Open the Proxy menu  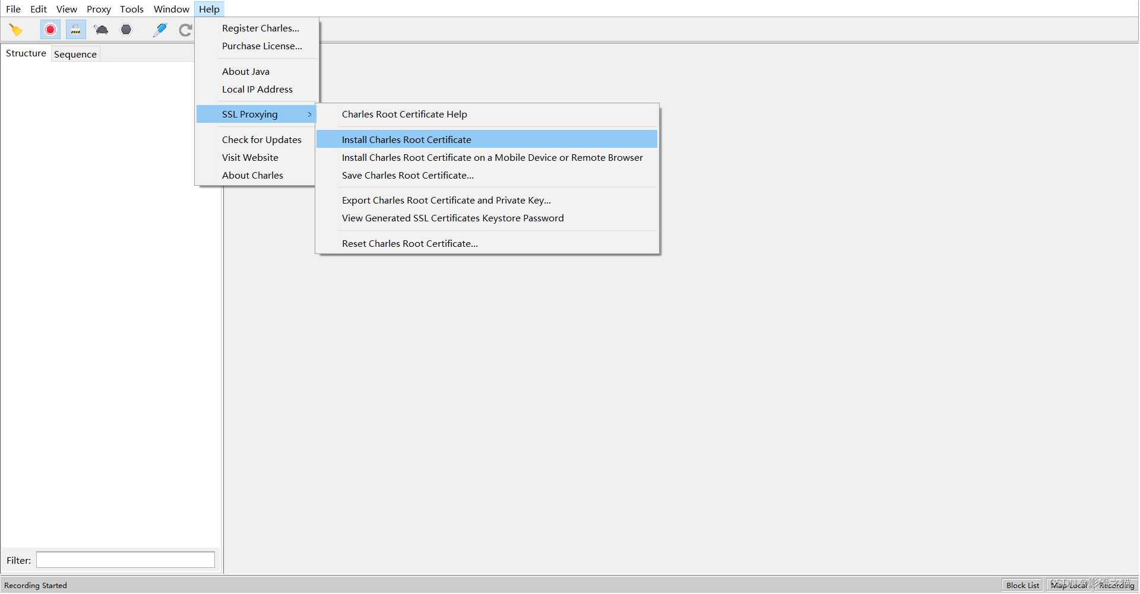click(x=99, y=9)
